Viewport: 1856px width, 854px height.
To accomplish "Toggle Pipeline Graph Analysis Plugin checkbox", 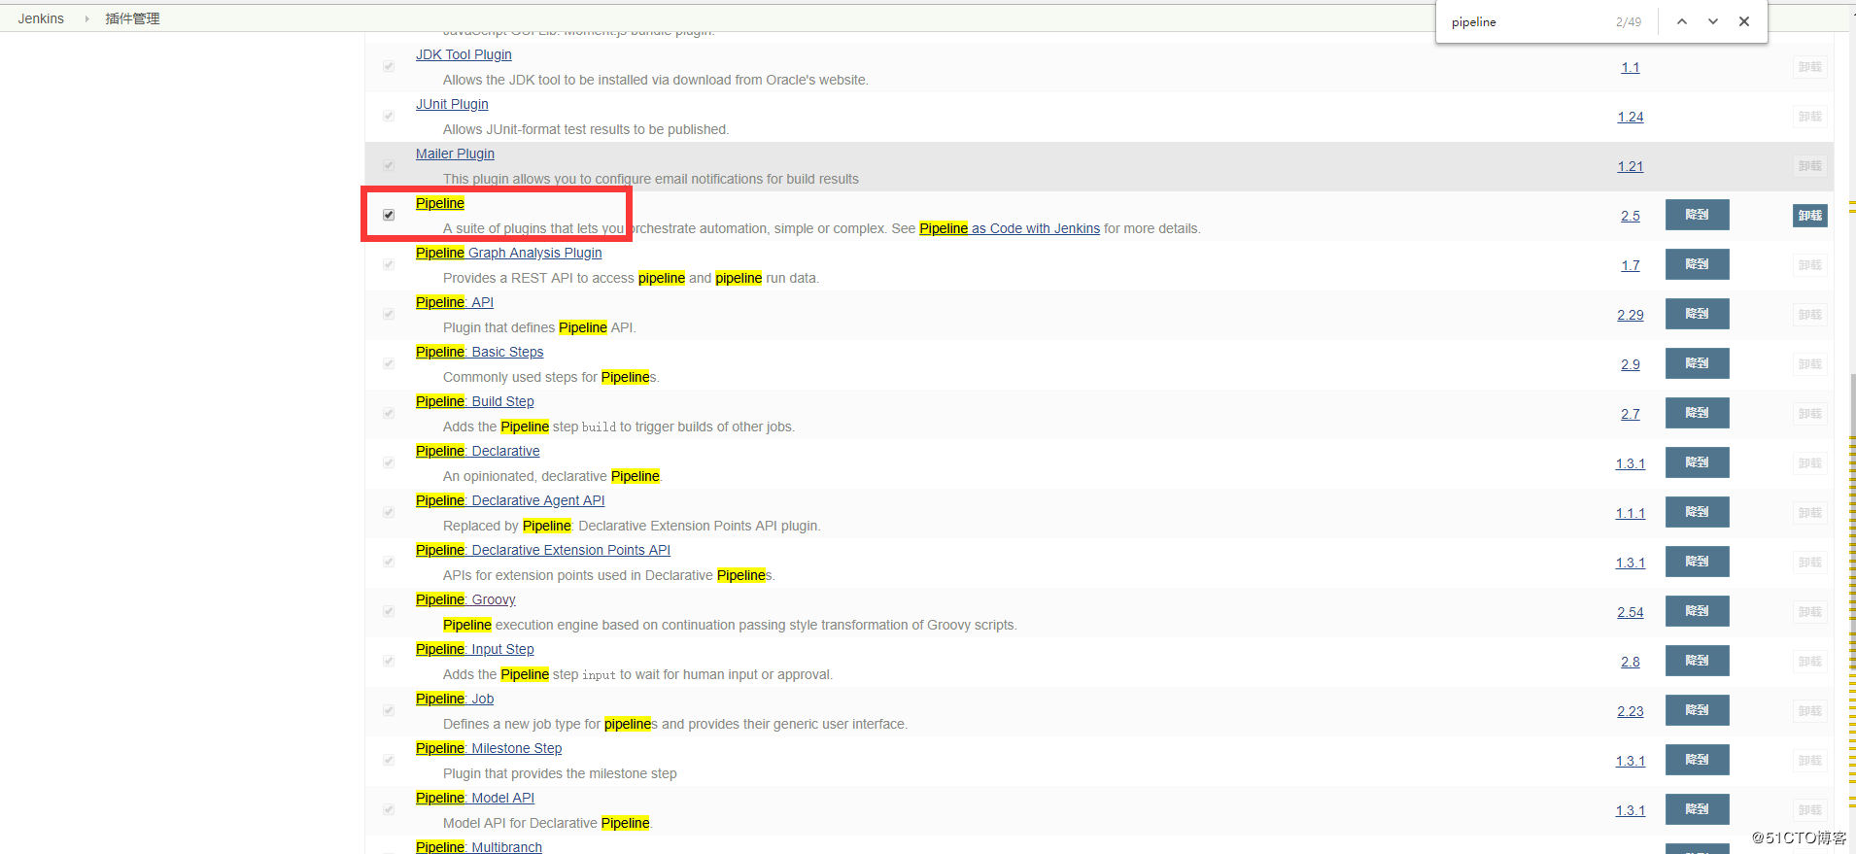I will (389, 264).
